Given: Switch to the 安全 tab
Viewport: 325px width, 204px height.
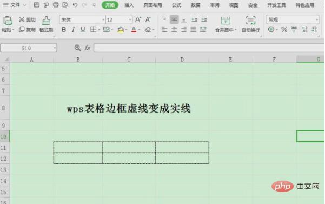Looking at the screenshot, I should (x=253, y=5).
